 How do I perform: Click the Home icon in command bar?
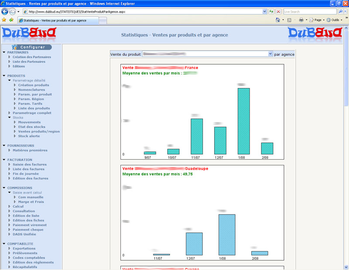pyautogui.click(x=278, y=20)
